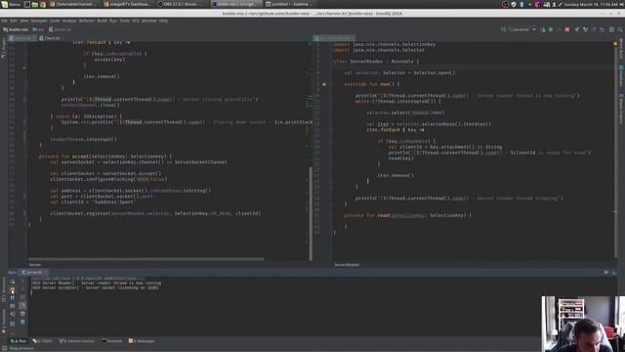Click the project structure icon in toolbar
Viewport: 625px width, 352px height.
[611, 29]
